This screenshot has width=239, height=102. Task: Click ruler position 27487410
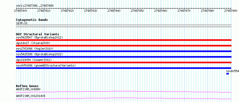[44, 11]
